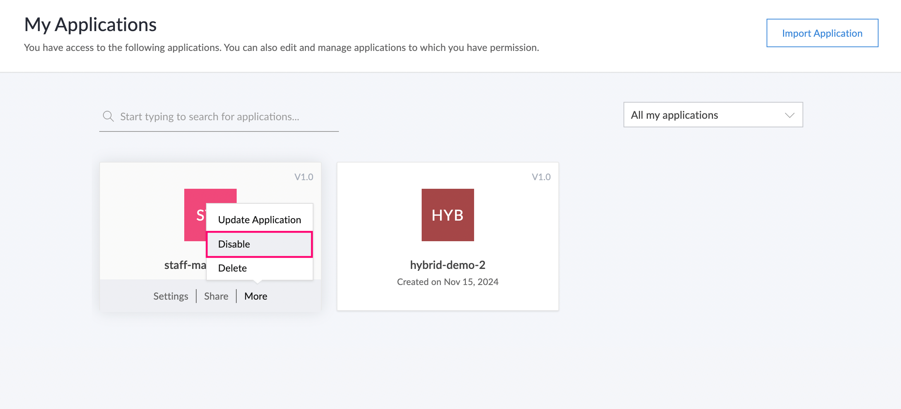The height and width of the screenshot is (409, 901).
Task: Select Update Application menu option
Action: pos(260,220)
